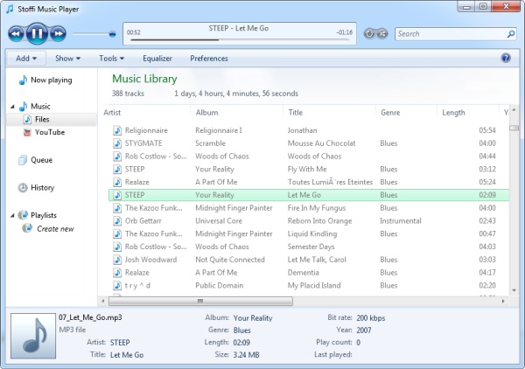Click the Stoffi title bar note icon
This screenshot has height=369, width=525.
click(x=10, y=9)
